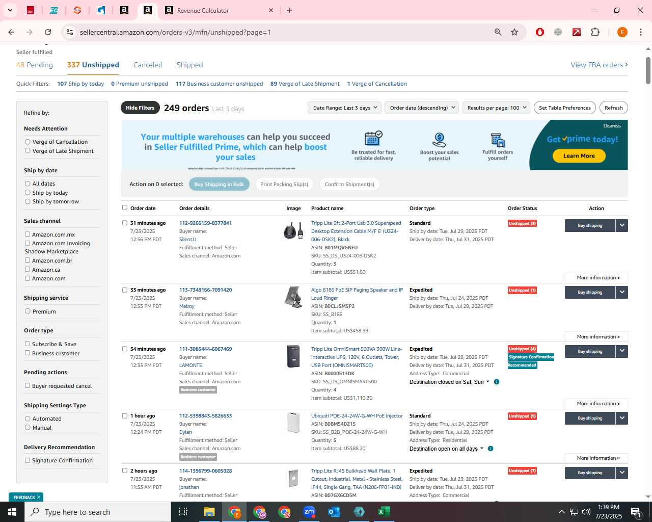The image size is (652, 522).
Task: Bookmark this page with the star icon
Action: 514,32
